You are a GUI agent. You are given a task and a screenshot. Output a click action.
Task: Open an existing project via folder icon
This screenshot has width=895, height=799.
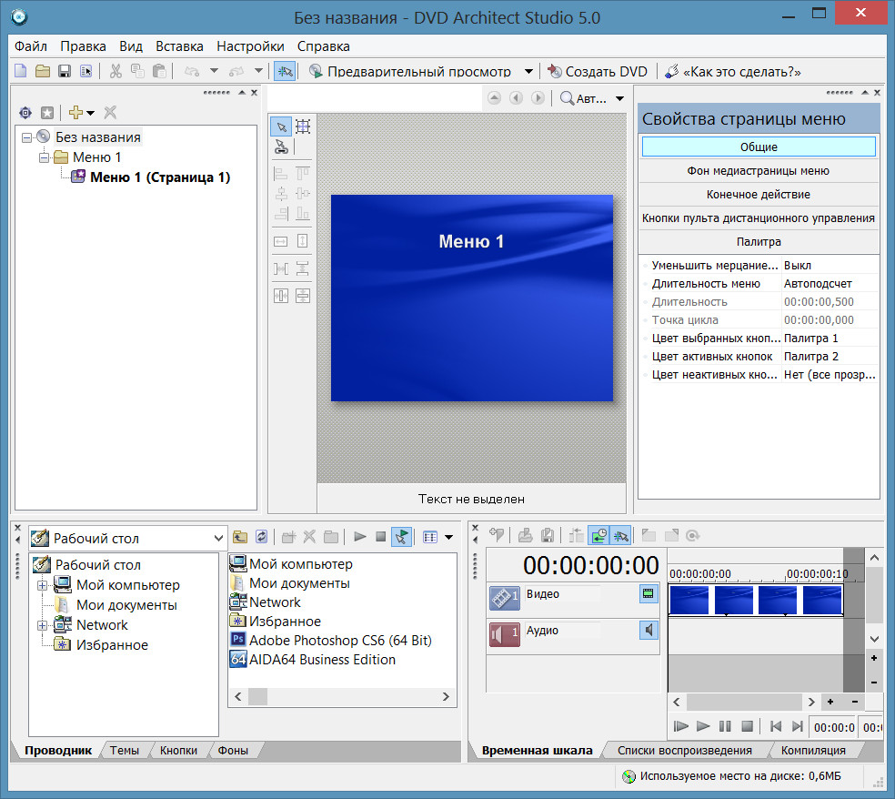42,71
